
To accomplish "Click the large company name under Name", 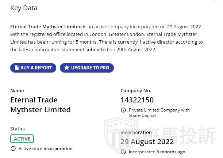I will click(40, 105).
